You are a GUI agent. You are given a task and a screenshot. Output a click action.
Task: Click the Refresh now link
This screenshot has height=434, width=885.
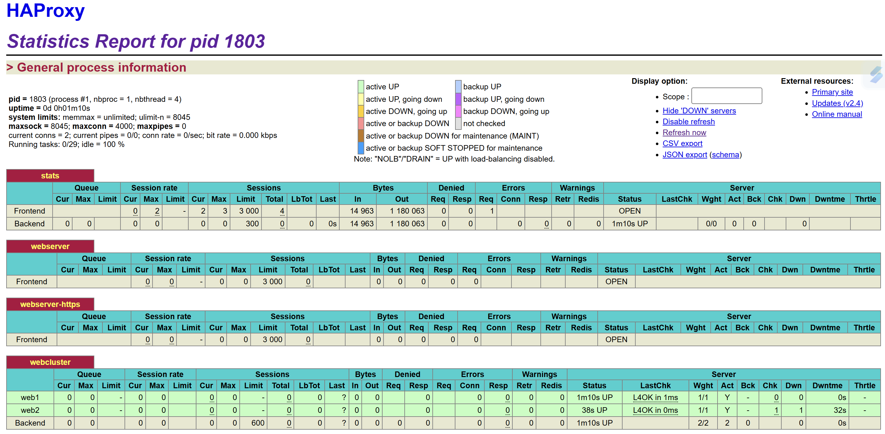(684, 132)
